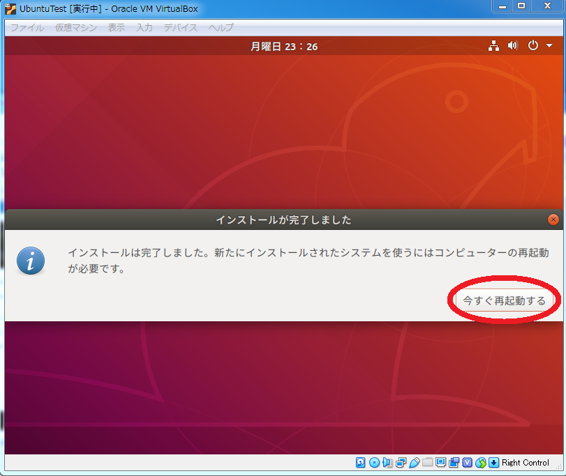Open the ヘルプ menu
The image size is (566, 476).
tap(221, 28)
